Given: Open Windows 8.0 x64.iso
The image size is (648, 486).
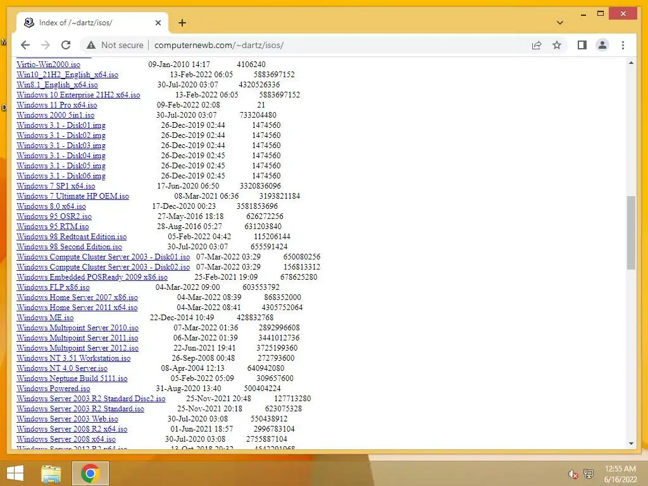Looking at the screenshot, I should 51,206.
